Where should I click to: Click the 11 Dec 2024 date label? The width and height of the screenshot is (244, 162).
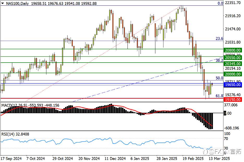pyautogui.click(x=115, y=159)
